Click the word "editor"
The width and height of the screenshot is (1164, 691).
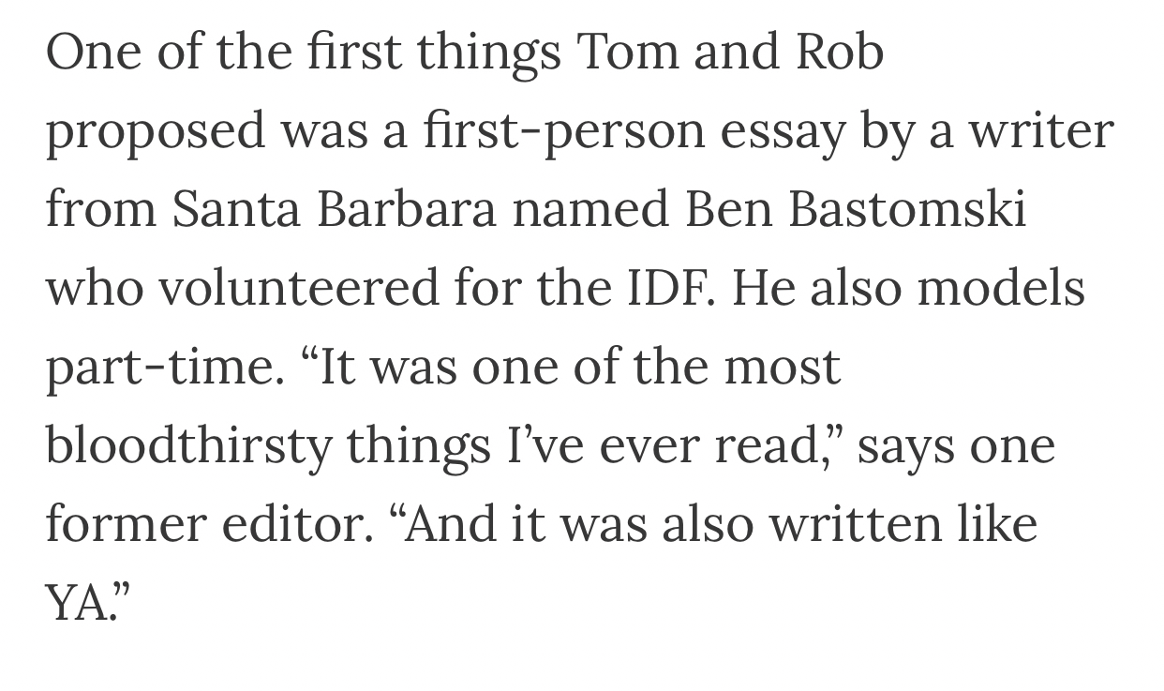[292, 524]
